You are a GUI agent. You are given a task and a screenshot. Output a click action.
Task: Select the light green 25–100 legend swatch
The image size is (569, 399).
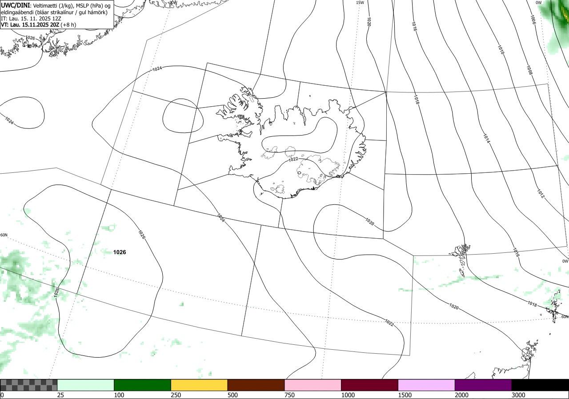coord(86,385)
